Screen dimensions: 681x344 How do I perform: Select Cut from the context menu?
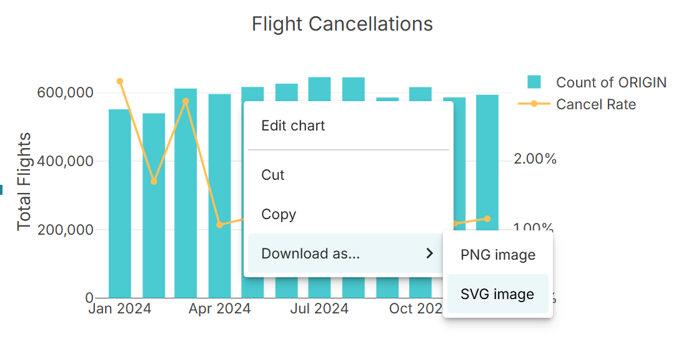pyautogui.click(x=273, y=175)
